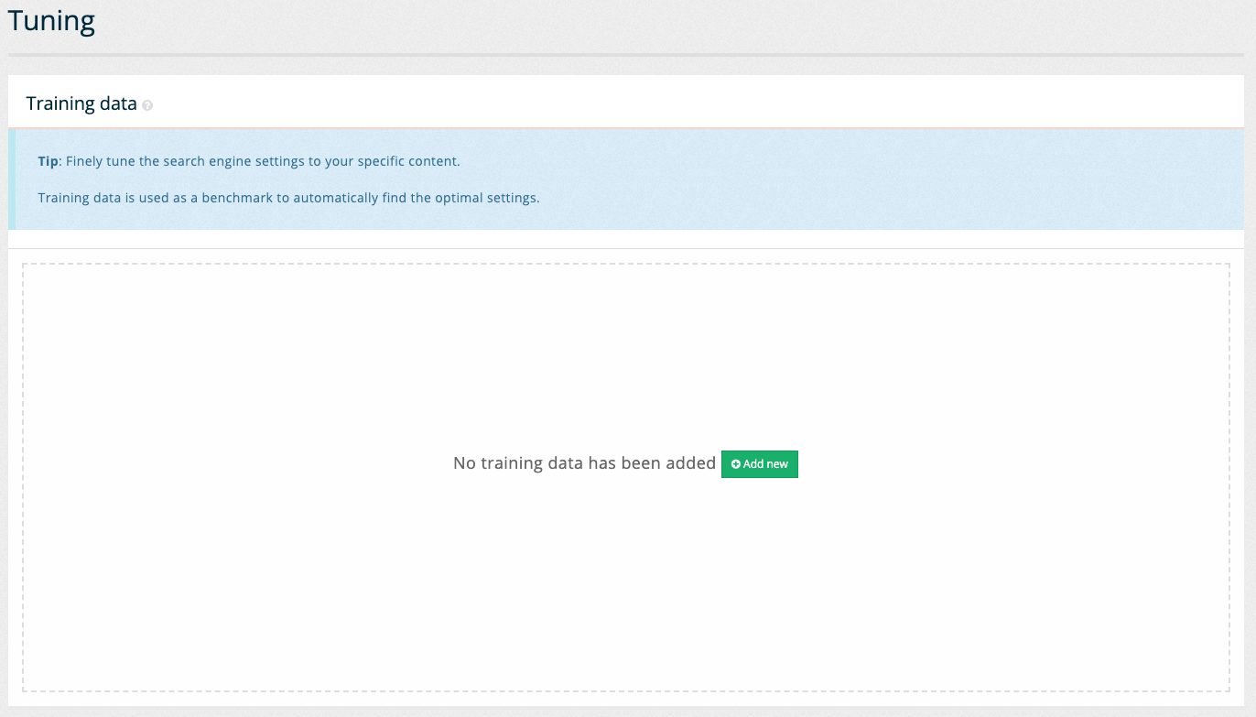
Task: Click the Training data section header
Action: (x=81, y=103)
